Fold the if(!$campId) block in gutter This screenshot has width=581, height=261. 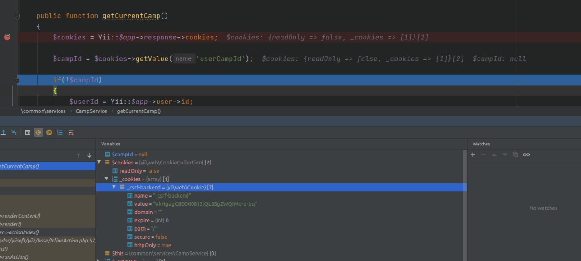point(17,81)
